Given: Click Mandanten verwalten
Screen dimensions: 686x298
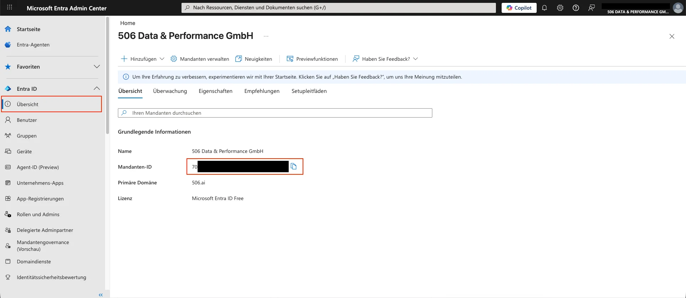Looking at the screenshot, I should pos(200,59).
